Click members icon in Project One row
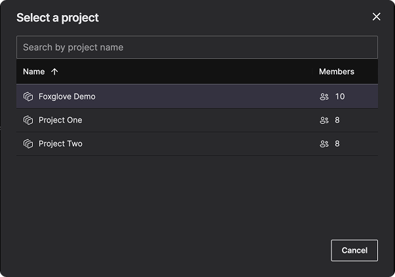Screen dimensions: 395x277 [x=324, y=120]
